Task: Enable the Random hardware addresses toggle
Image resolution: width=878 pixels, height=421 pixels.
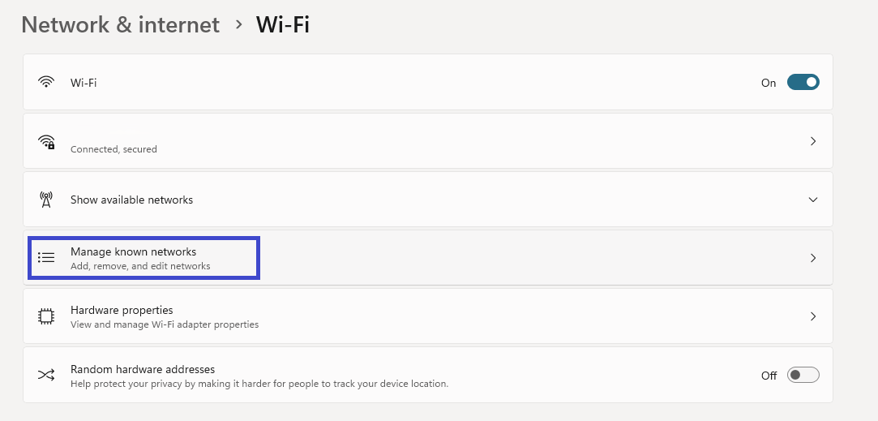Action: click(x=803, y=375)
